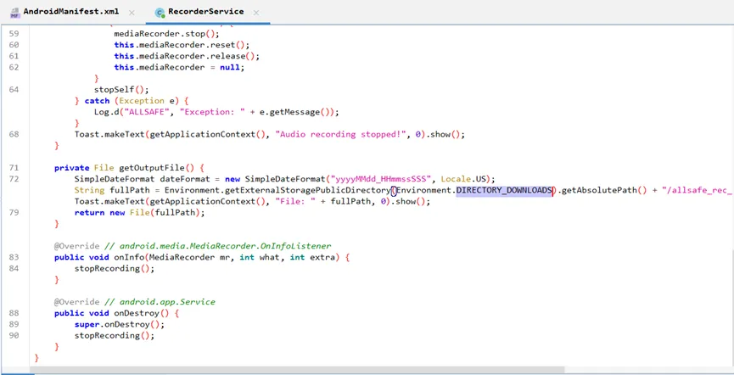This screenshot has height=375, width=734.
Task: Click line number 62 in the gutter
Action: [x=14, y=67]
